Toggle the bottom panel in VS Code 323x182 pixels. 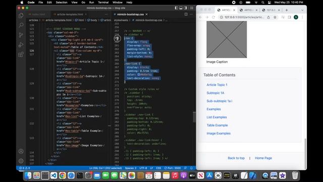(x=181, y=8)
